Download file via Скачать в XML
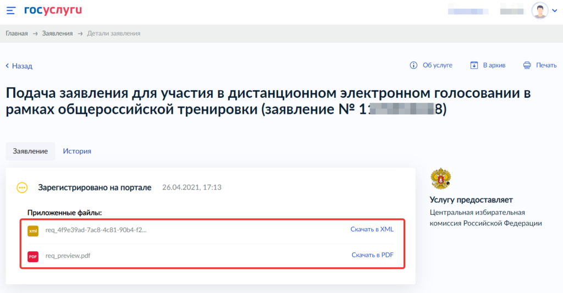 [372, 230]
